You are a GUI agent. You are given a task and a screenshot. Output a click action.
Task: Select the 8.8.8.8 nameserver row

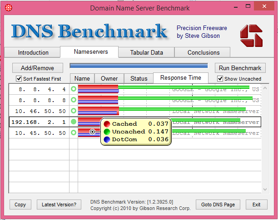pos(135,100)
